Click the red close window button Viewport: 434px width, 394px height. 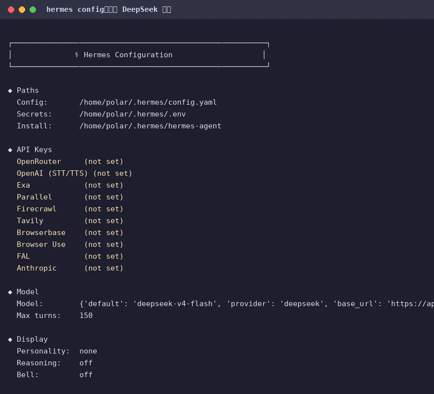point(11,10)
